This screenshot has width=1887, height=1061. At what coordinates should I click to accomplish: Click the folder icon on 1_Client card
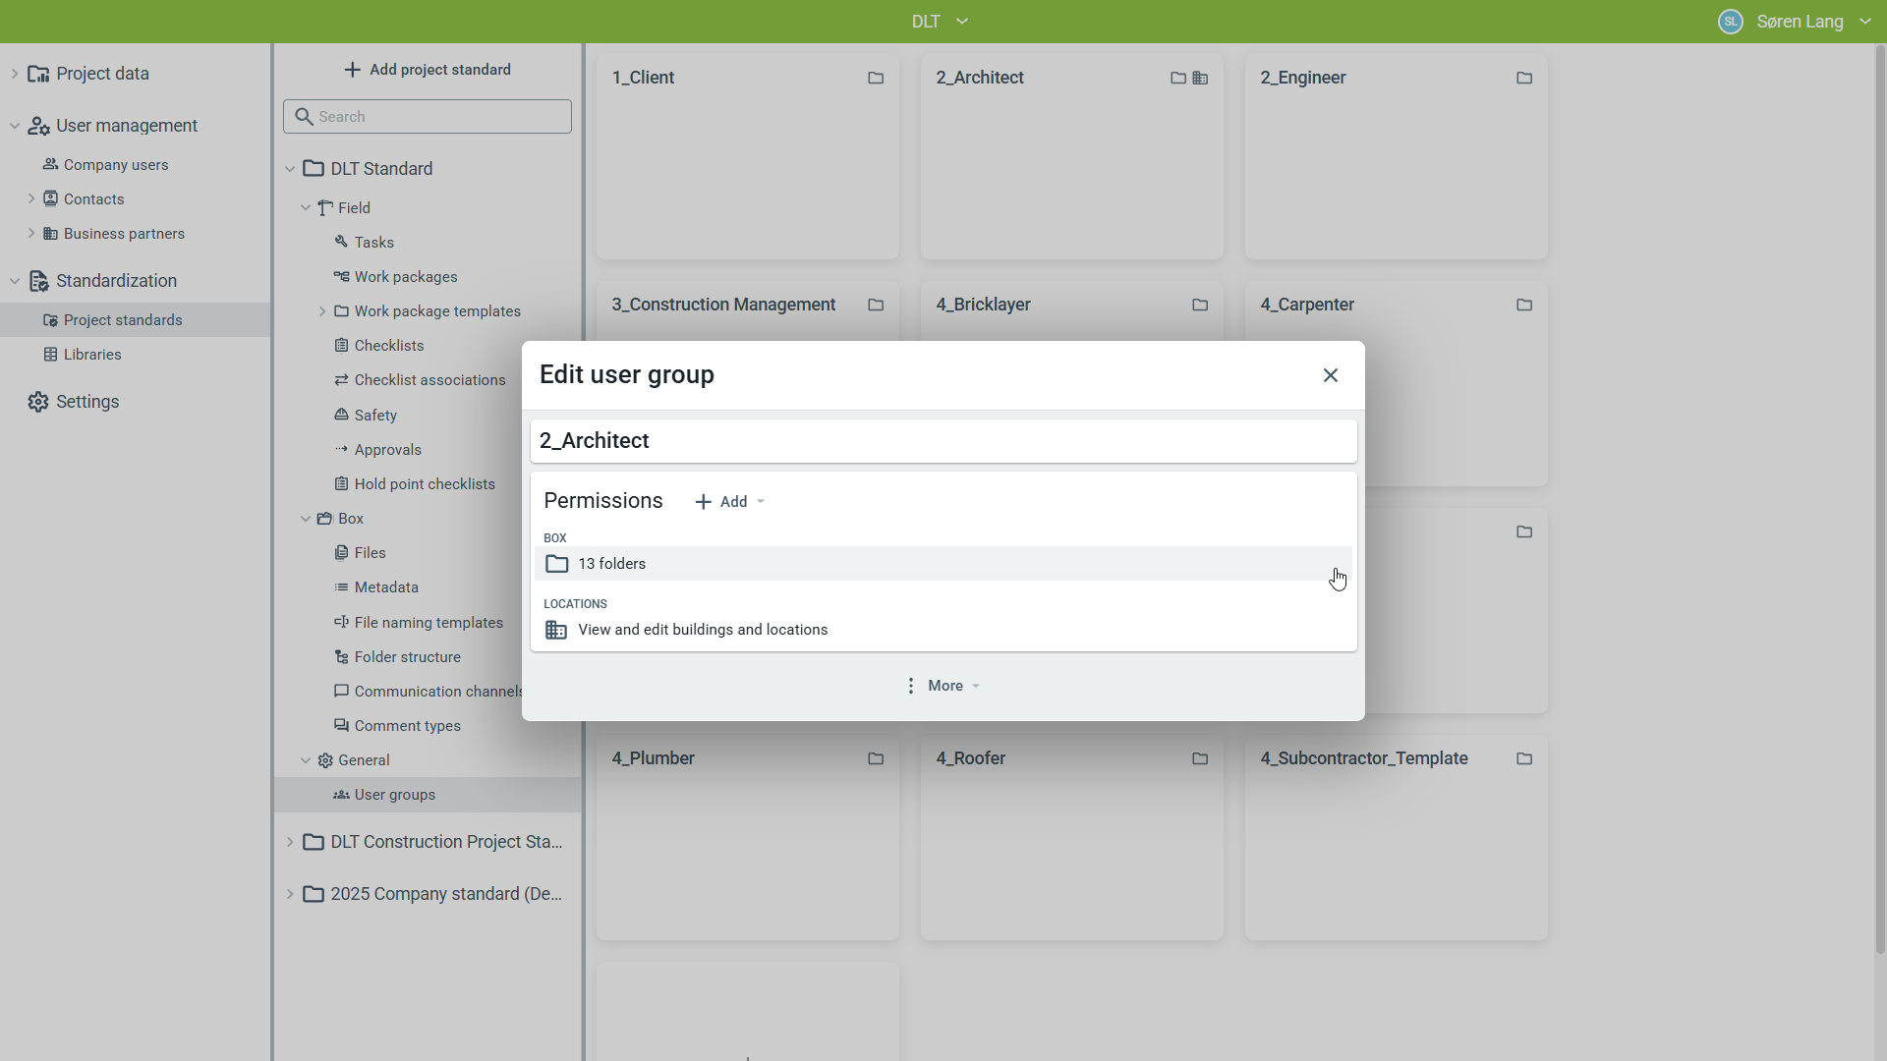[x=876, y=78]
